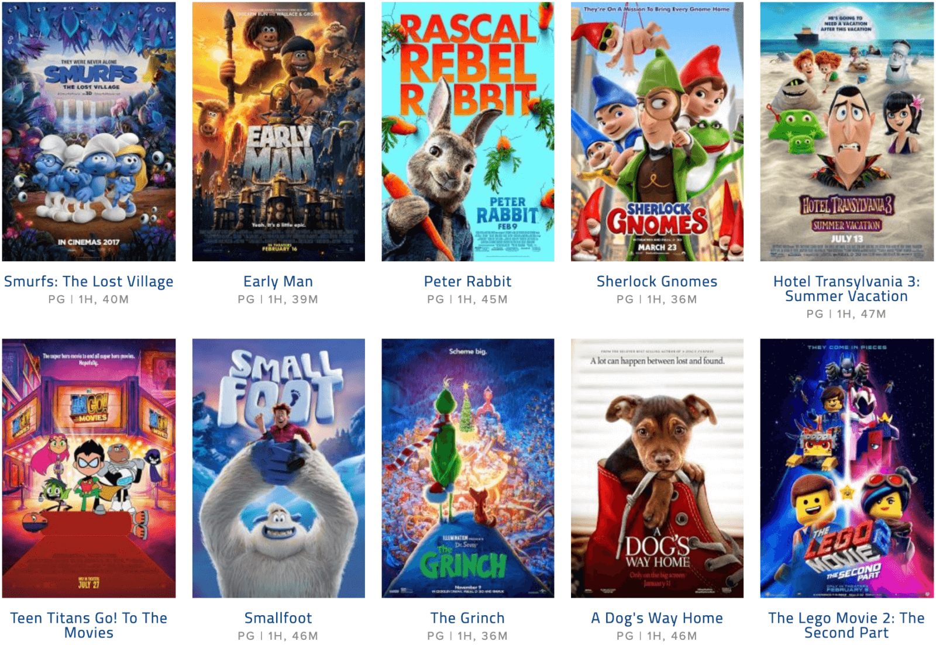Select the A Dog's Way Home title
936x645 pixels.
click(657, 619)
